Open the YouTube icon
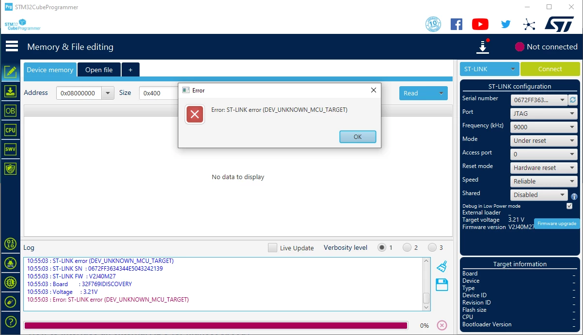Image resolution: width=583 pixels, height=335 pixels. click(x=480, y=24)
